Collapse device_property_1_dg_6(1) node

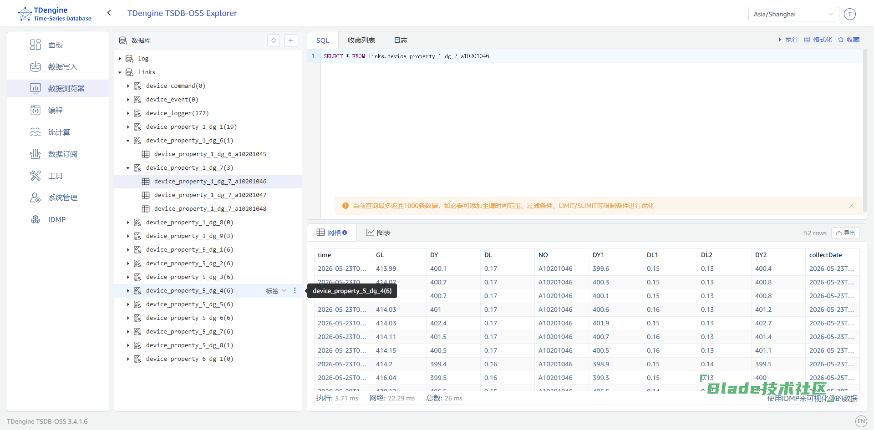128,141
